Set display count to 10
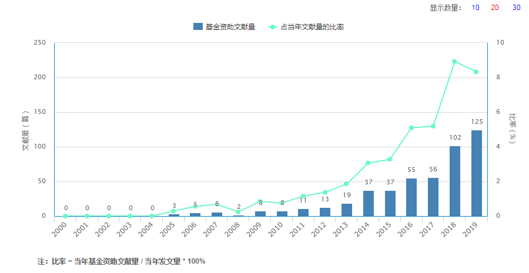 coord(476,8)
